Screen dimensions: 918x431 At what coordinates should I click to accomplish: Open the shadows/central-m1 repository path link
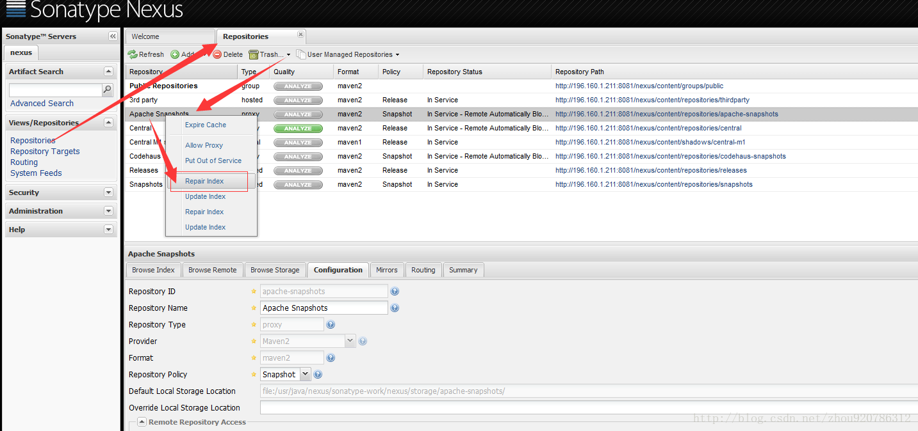point(650,143)
